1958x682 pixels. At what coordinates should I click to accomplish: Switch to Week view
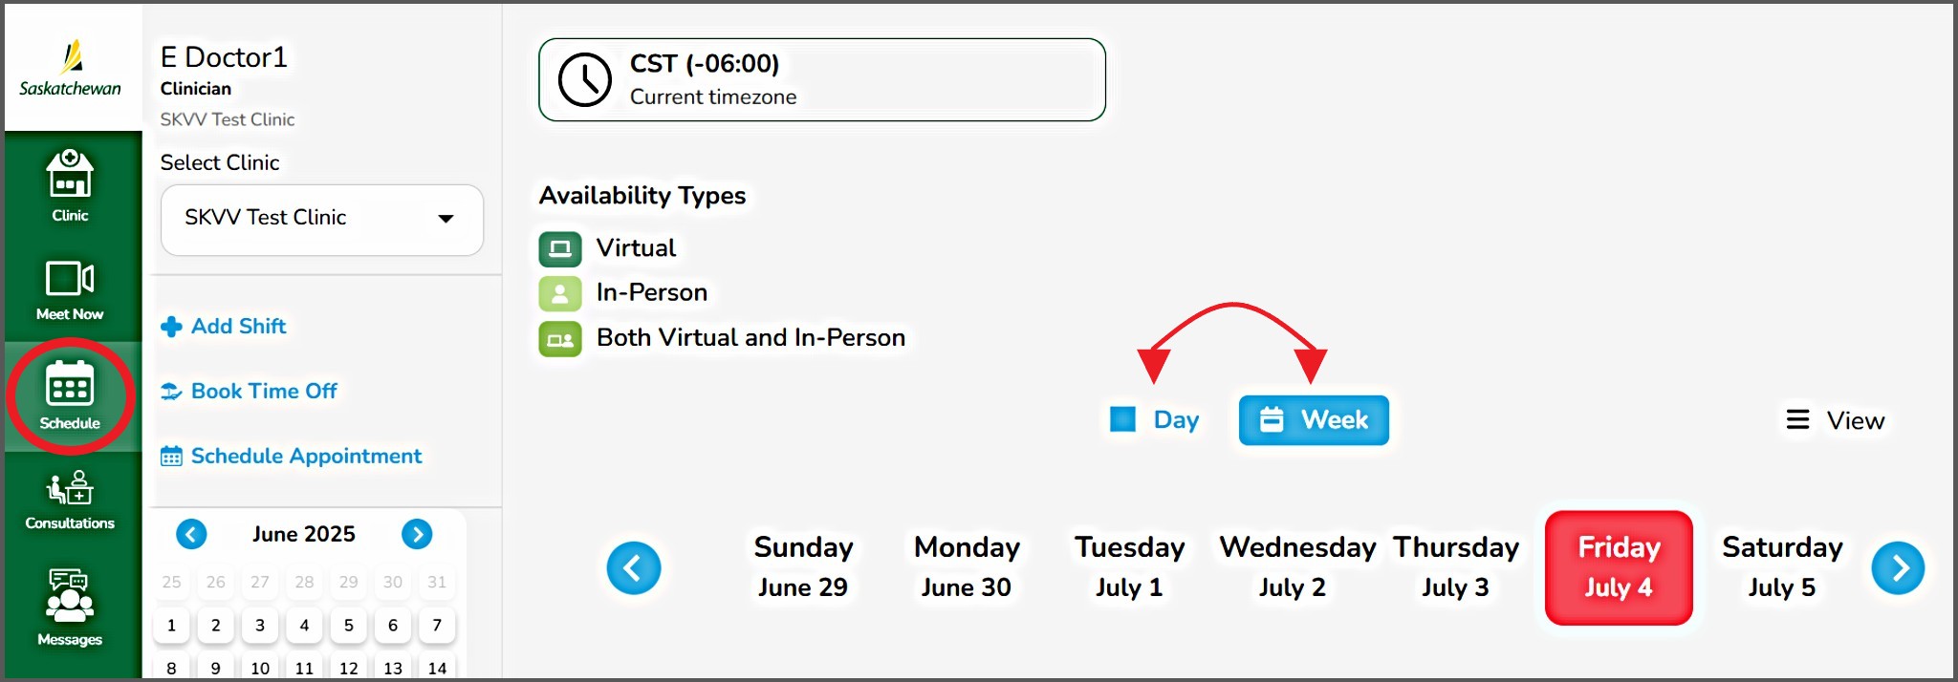coord(1314,420)
